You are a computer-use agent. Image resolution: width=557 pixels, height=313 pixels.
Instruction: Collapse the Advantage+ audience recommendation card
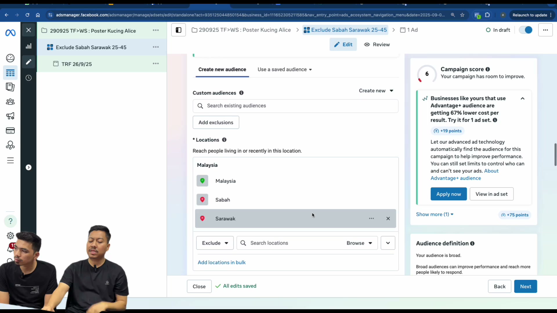tap(522, 99)
